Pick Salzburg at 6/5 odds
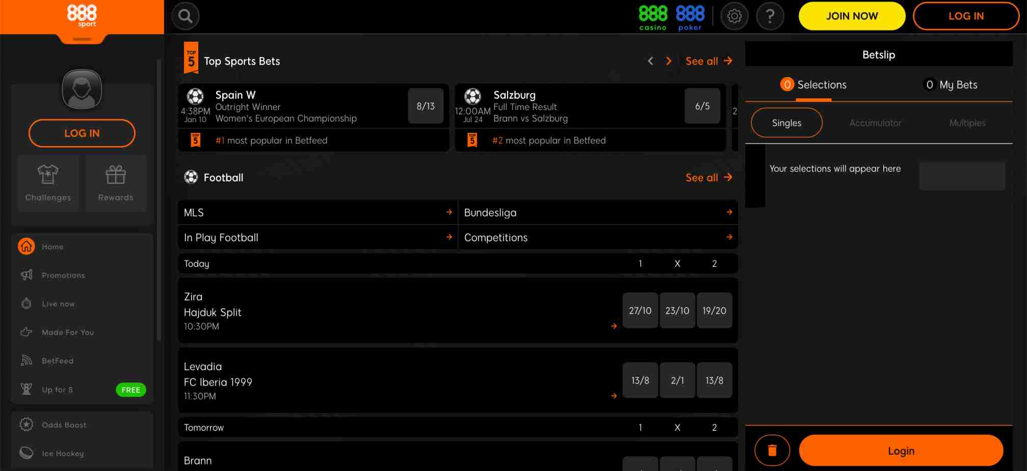The width and height of the screenshot is (1027, 471). [702, 106]
